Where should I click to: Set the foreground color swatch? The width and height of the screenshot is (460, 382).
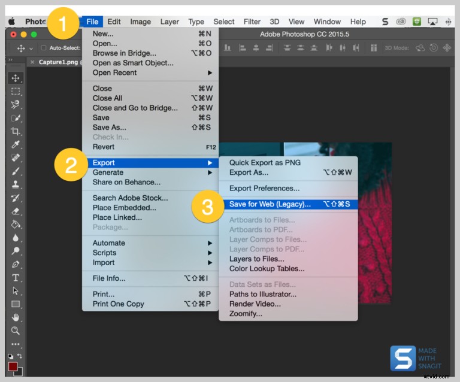coord(13,366)
